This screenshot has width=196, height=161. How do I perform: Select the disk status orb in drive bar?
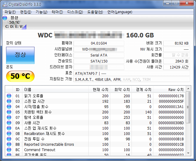(x=5, y=18)
